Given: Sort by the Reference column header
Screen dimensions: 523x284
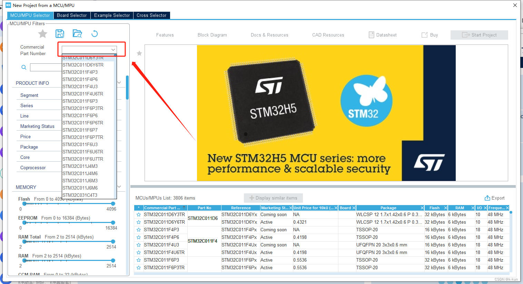Looking at the screenshot, I should [241, 208].
